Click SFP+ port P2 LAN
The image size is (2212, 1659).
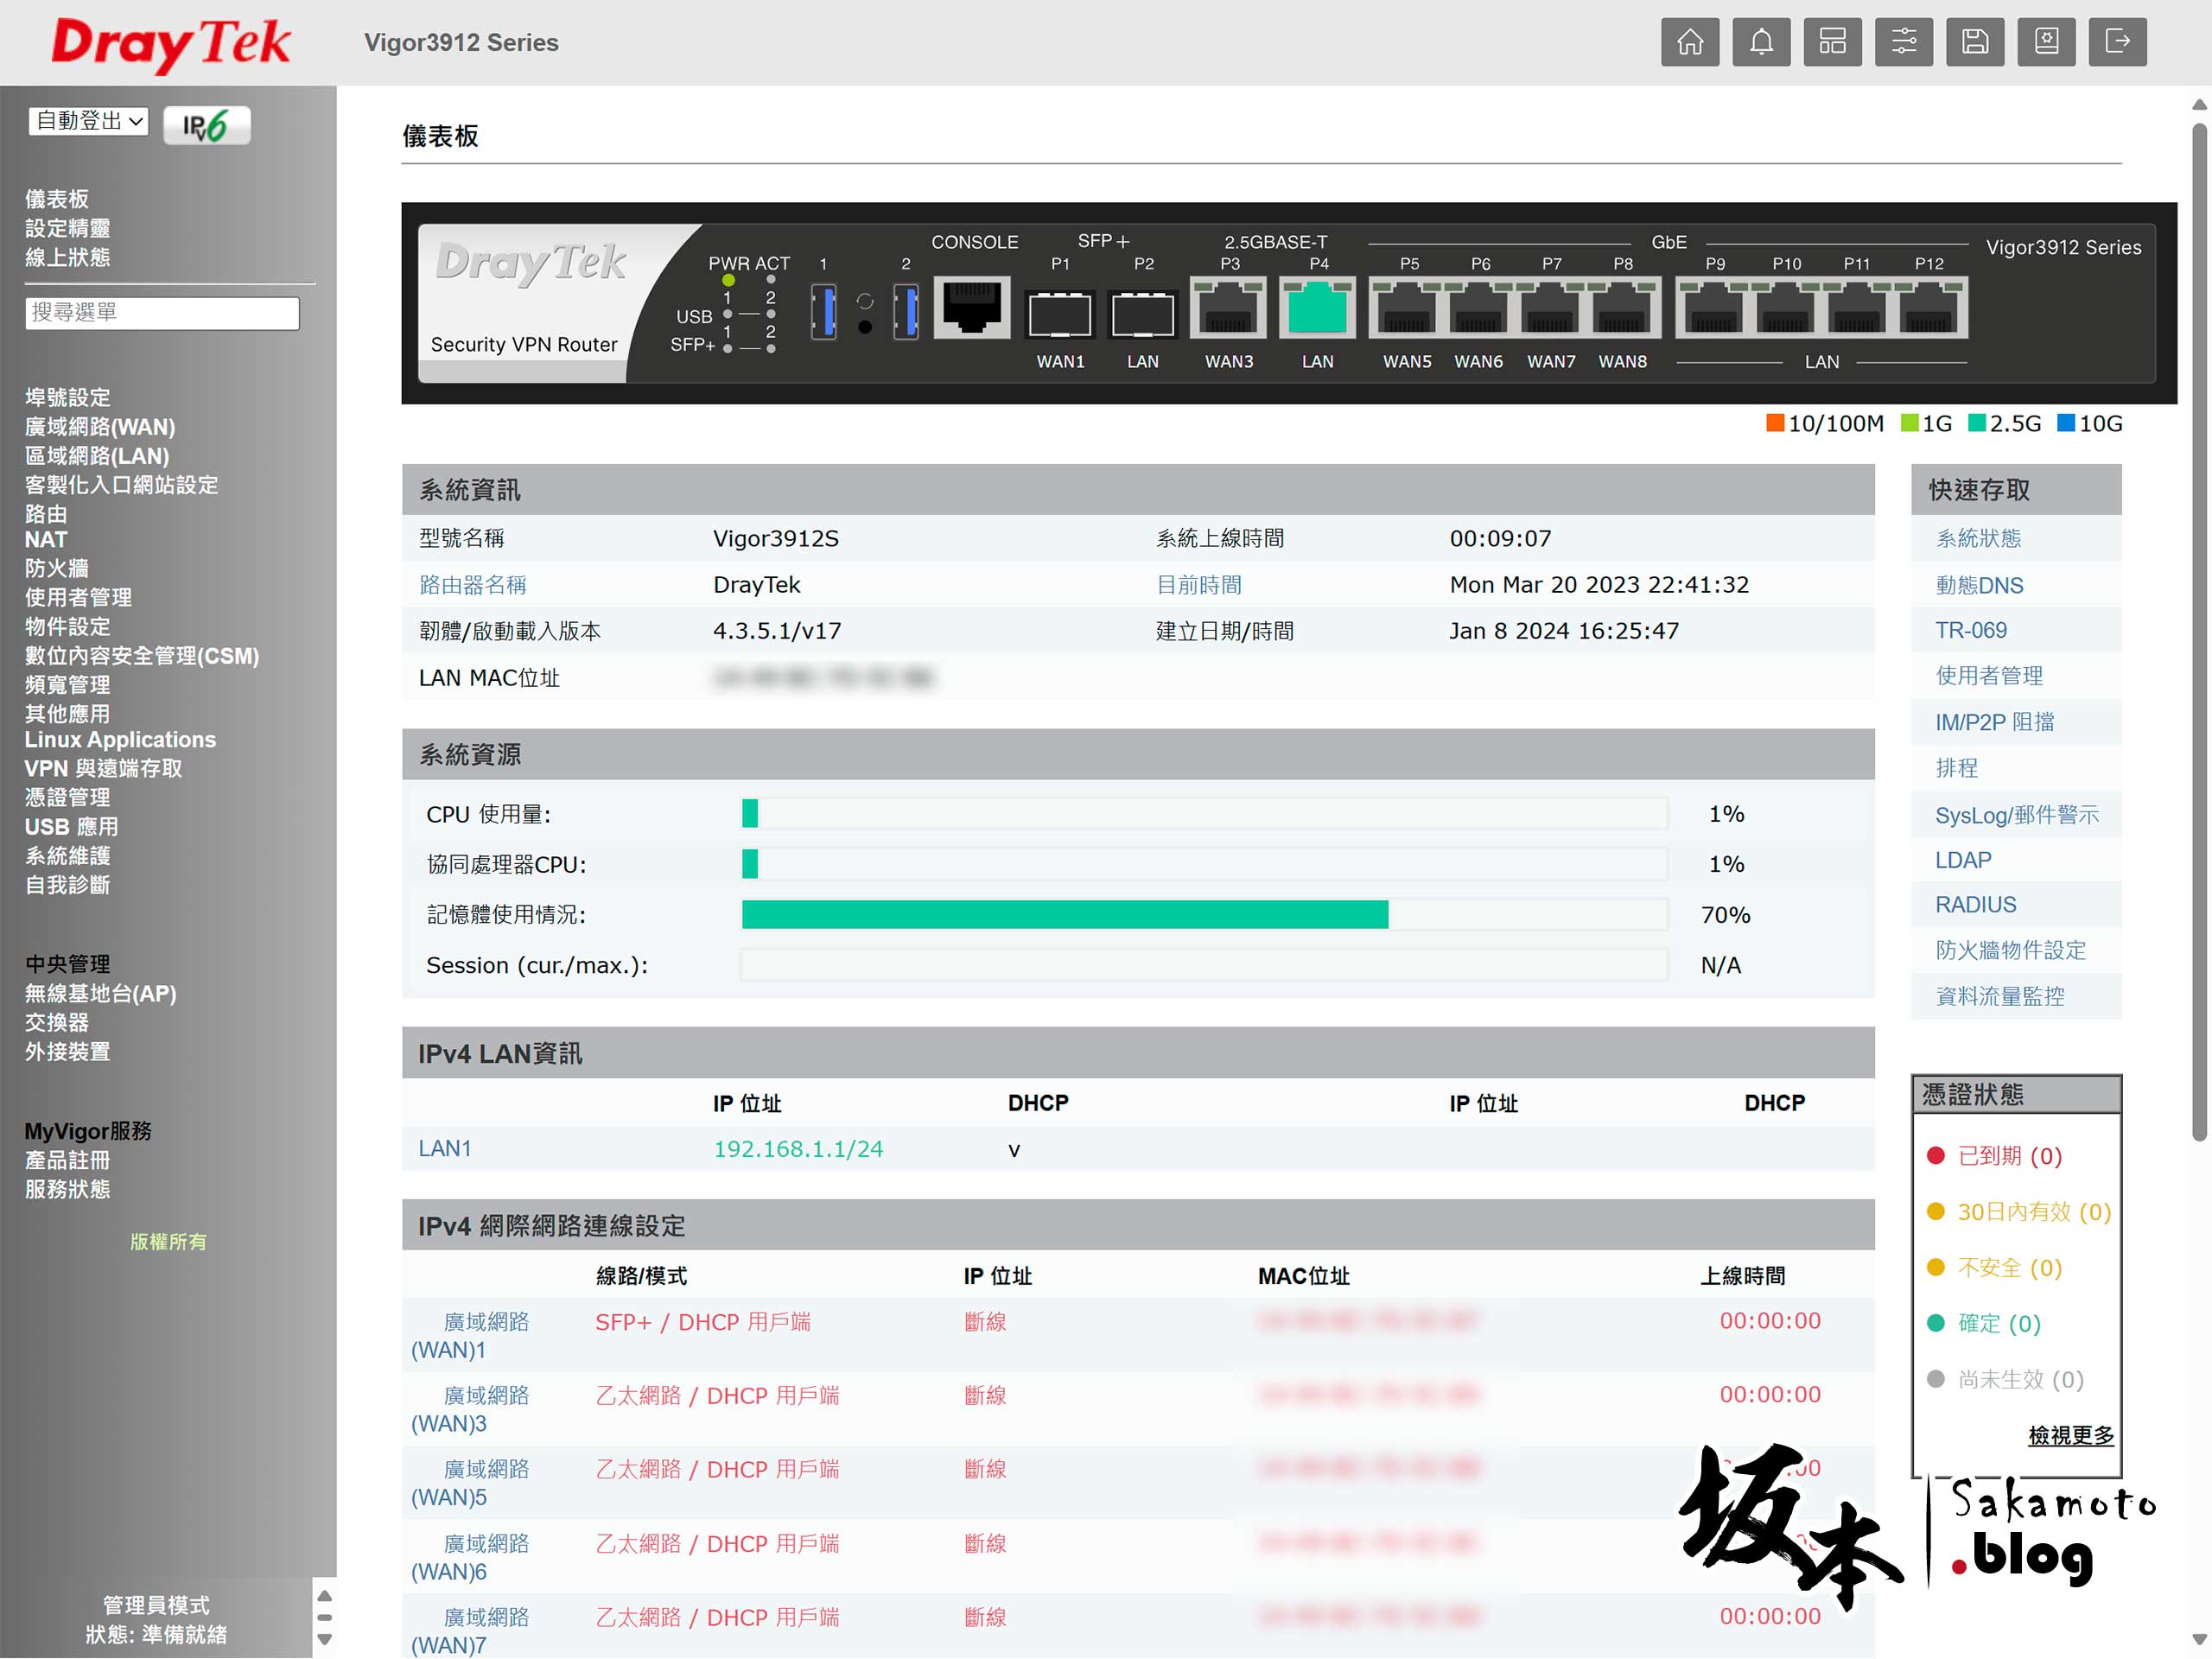pyautogui.click(x=1143, y=314)
